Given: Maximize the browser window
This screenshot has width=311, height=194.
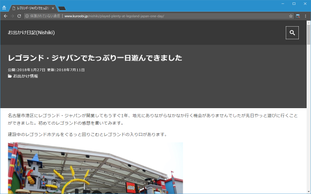Looking at the screenshot, I should click(x=294, y=3).
